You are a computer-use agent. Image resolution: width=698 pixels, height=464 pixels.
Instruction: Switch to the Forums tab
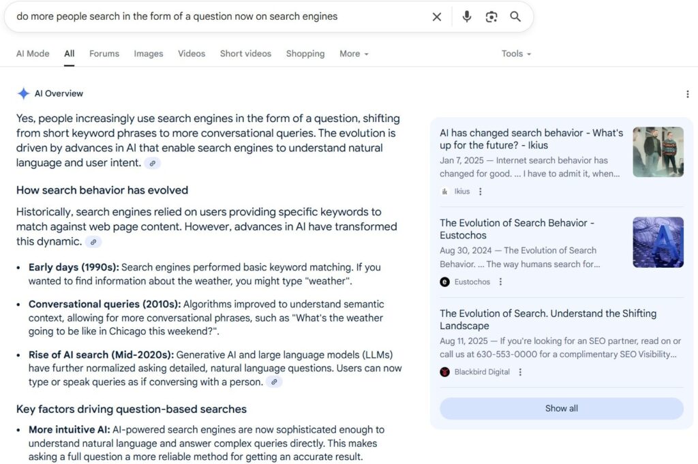tap(104, 54)
